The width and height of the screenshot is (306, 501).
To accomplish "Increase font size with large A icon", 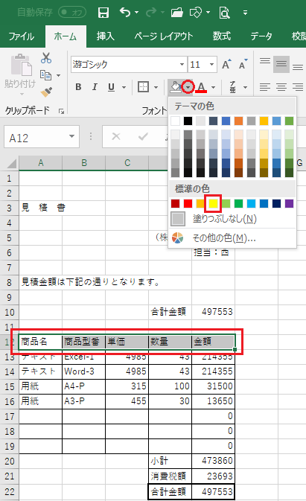I will pos(226,64).
